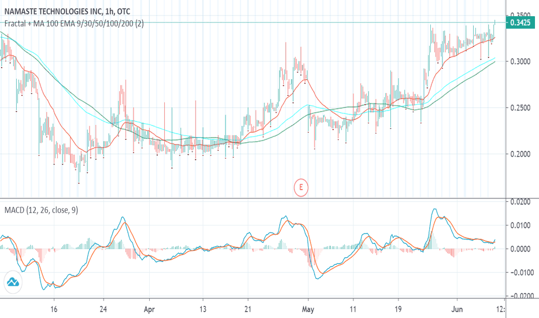Click the '13' date on time axis
Screen dimensions: 539x318
tap(203, 309)
